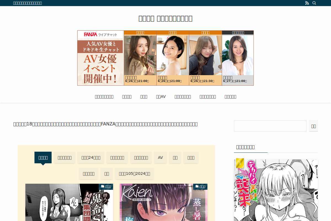The height and width of the screenshot is (221, 331).
Task: Open the RSS feed icon
Action: [x=307, y=3]
